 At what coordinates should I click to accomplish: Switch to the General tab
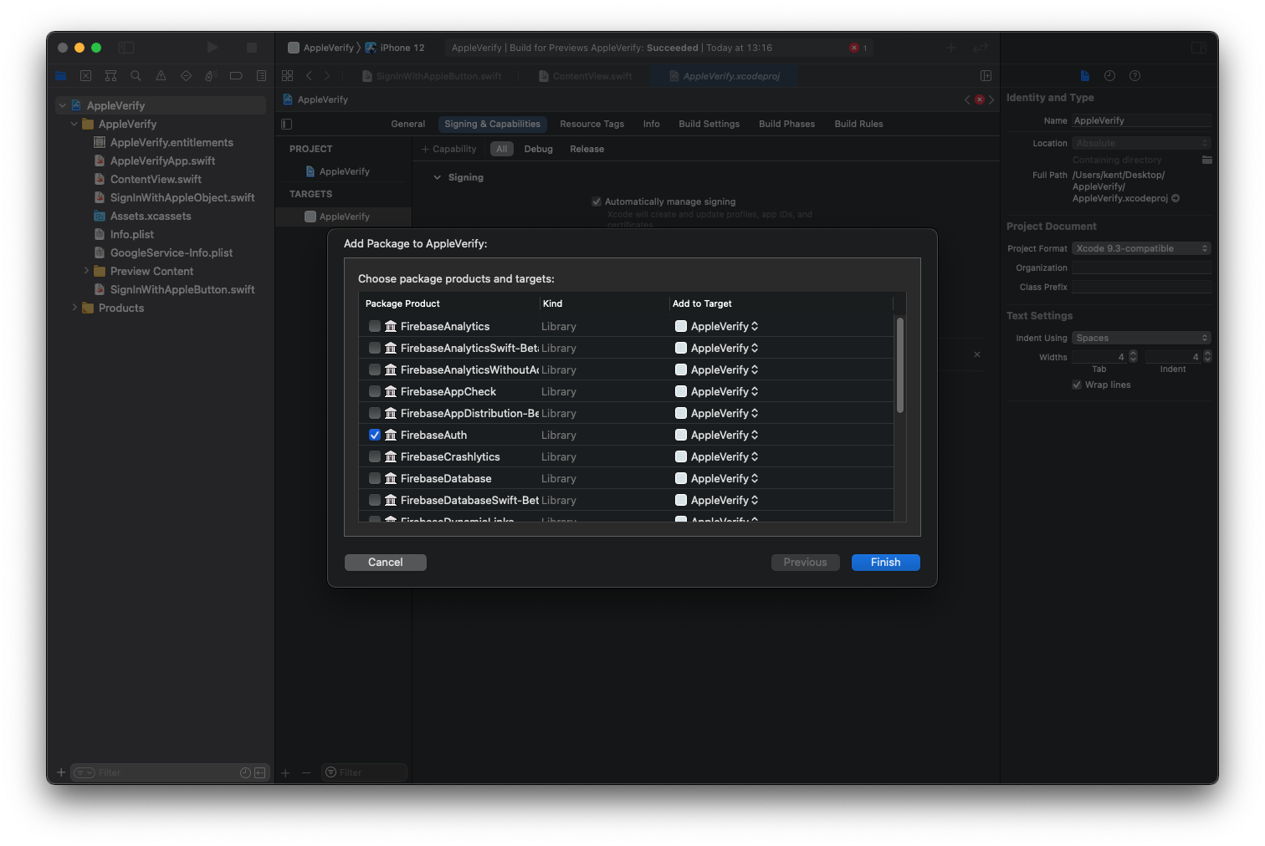coord(408,124)
